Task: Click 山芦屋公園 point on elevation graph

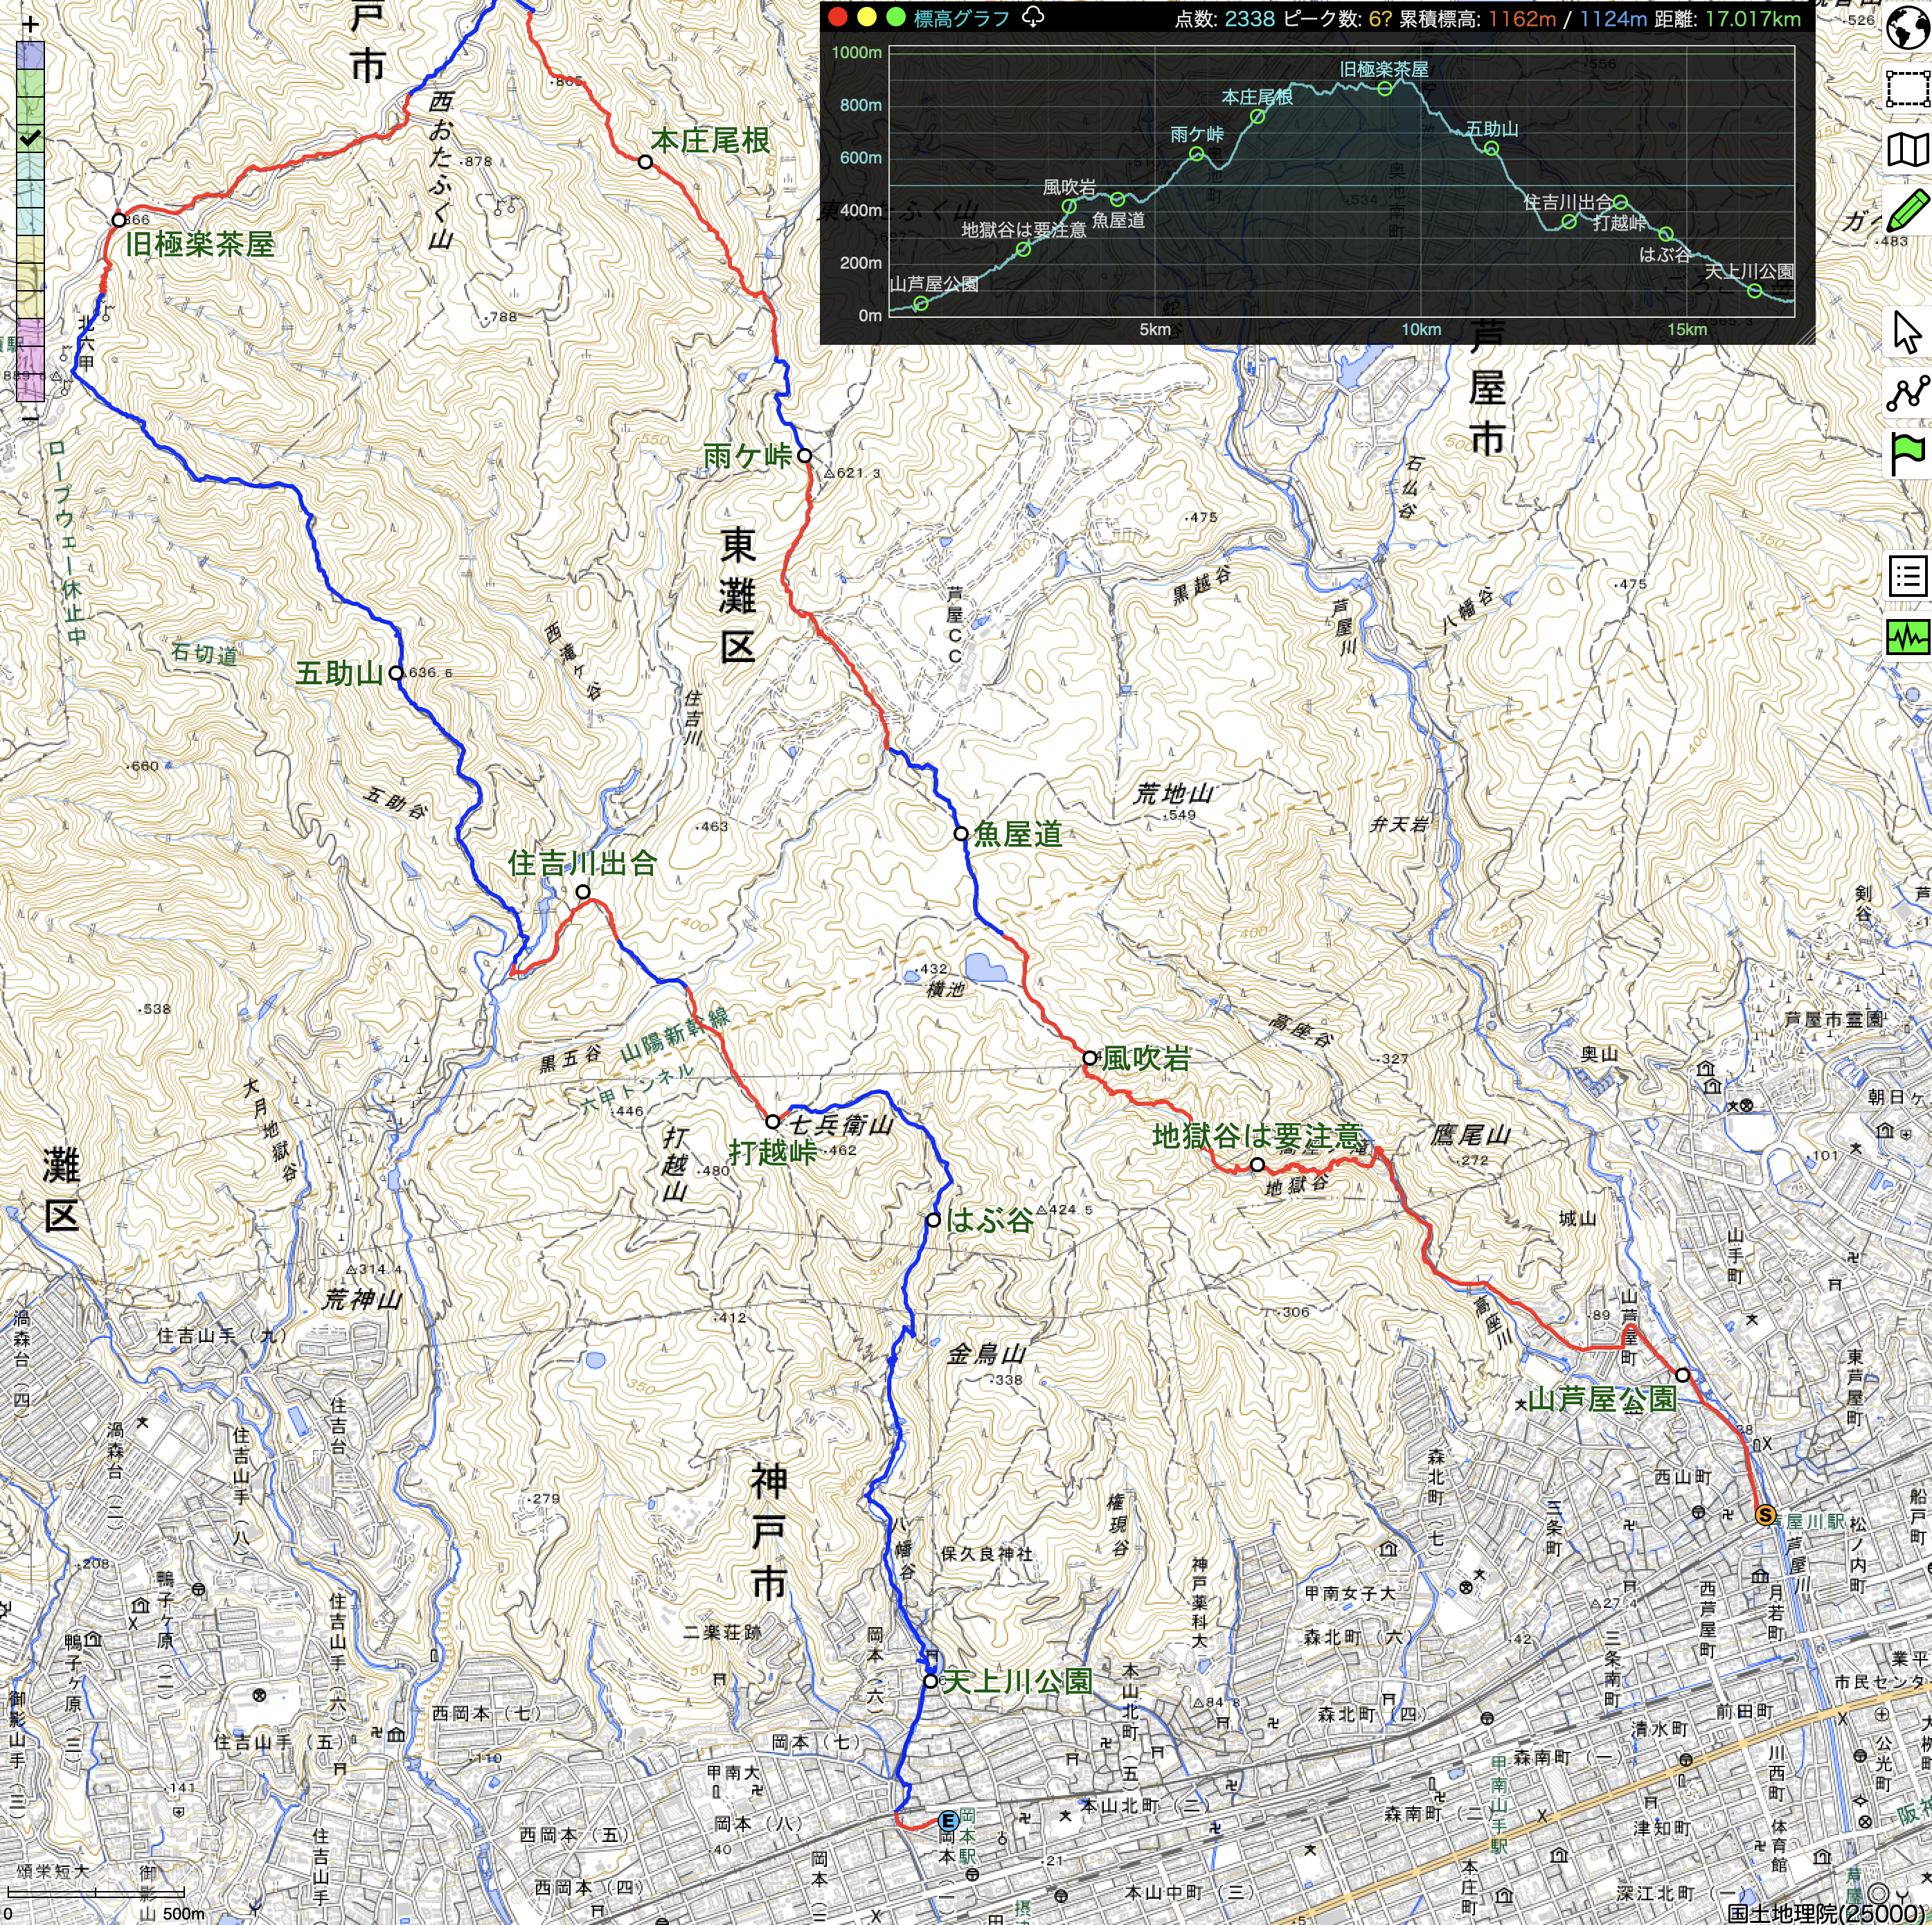Action: (x=921, y=304)
